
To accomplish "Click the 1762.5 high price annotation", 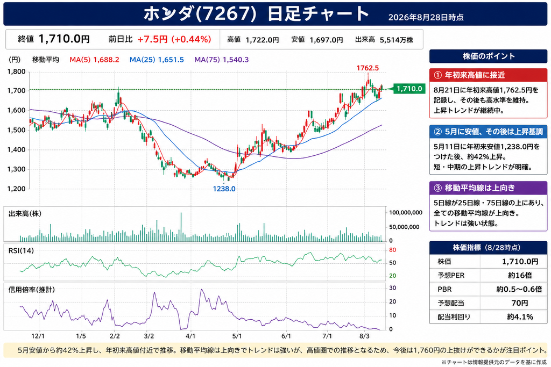I will point(368,68).
